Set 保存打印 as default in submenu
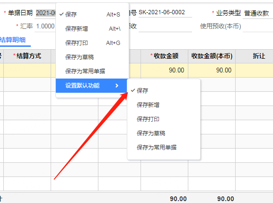273x203 pixels. pos(164,119)
